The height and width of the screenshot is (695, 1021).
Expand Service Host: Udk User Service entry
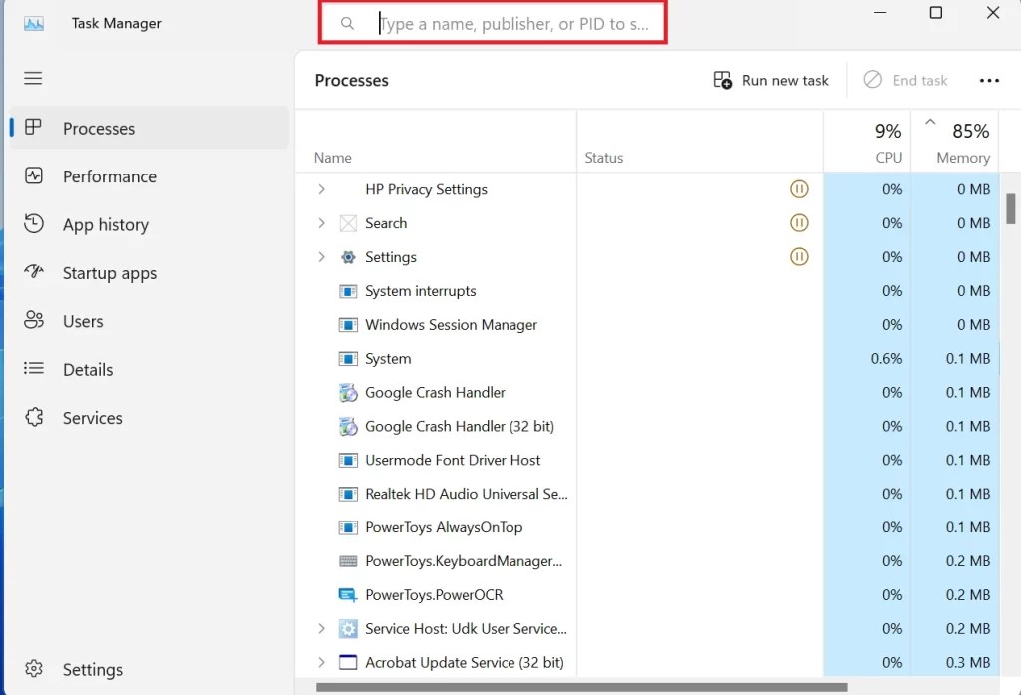[320, 628]
